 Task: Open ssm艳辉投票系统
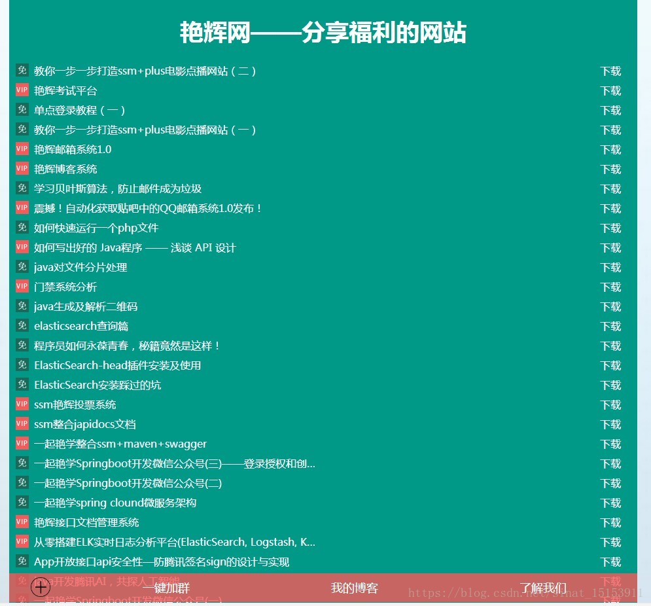75,404
